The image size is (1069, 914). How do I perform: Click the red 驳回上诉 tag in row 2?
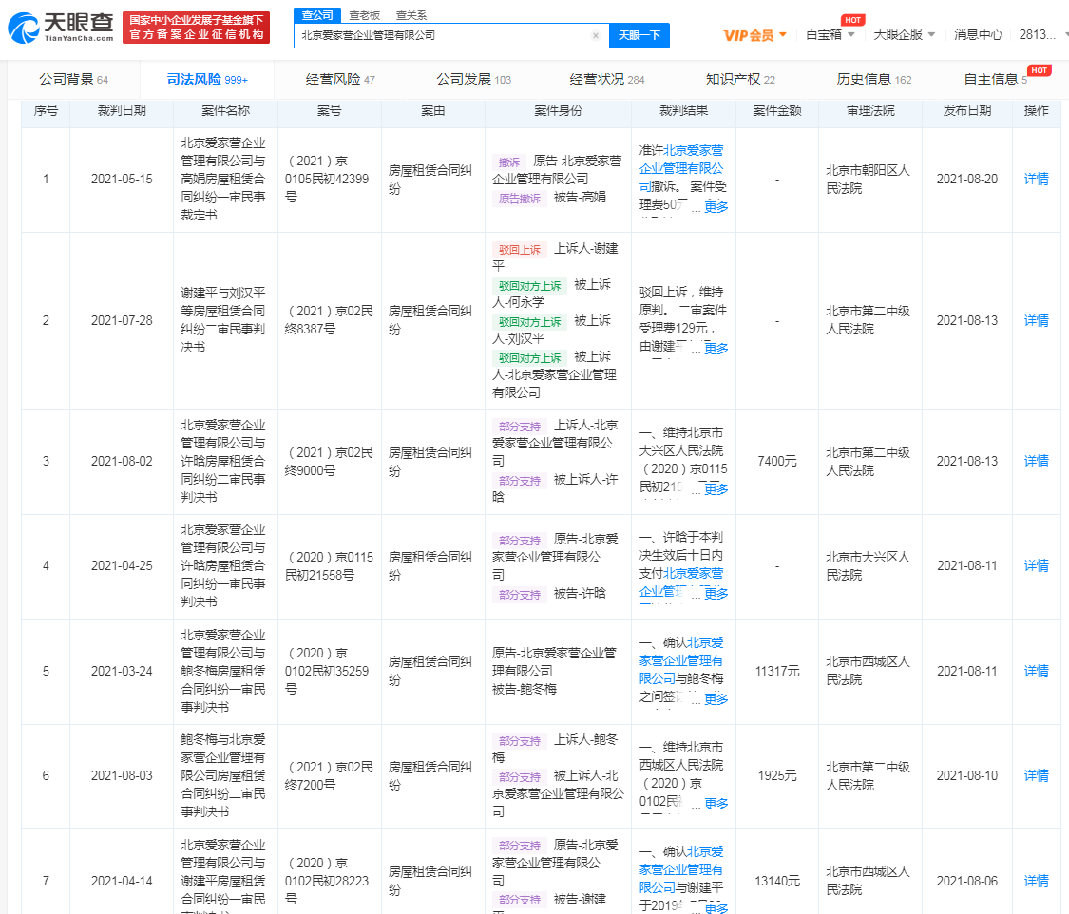[x=520, y=250]
